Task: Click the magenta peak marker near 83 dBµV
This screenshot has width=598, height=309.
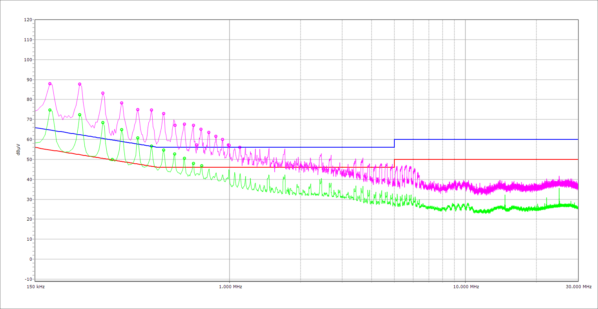Action: [x=103, y=93]
